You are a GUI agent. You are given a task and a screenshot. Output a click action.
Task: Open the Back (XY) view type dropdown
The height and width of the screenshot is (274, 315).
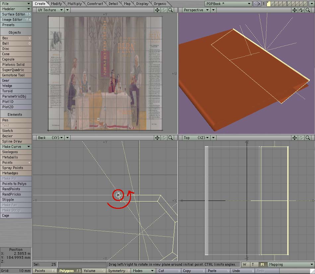pos(50,138)
